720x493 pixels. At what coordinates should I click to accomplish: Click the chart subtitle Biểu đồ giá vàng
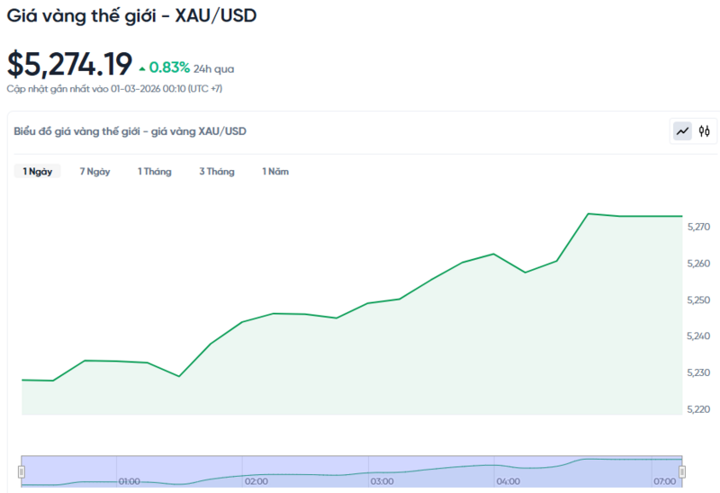(130, 131)
